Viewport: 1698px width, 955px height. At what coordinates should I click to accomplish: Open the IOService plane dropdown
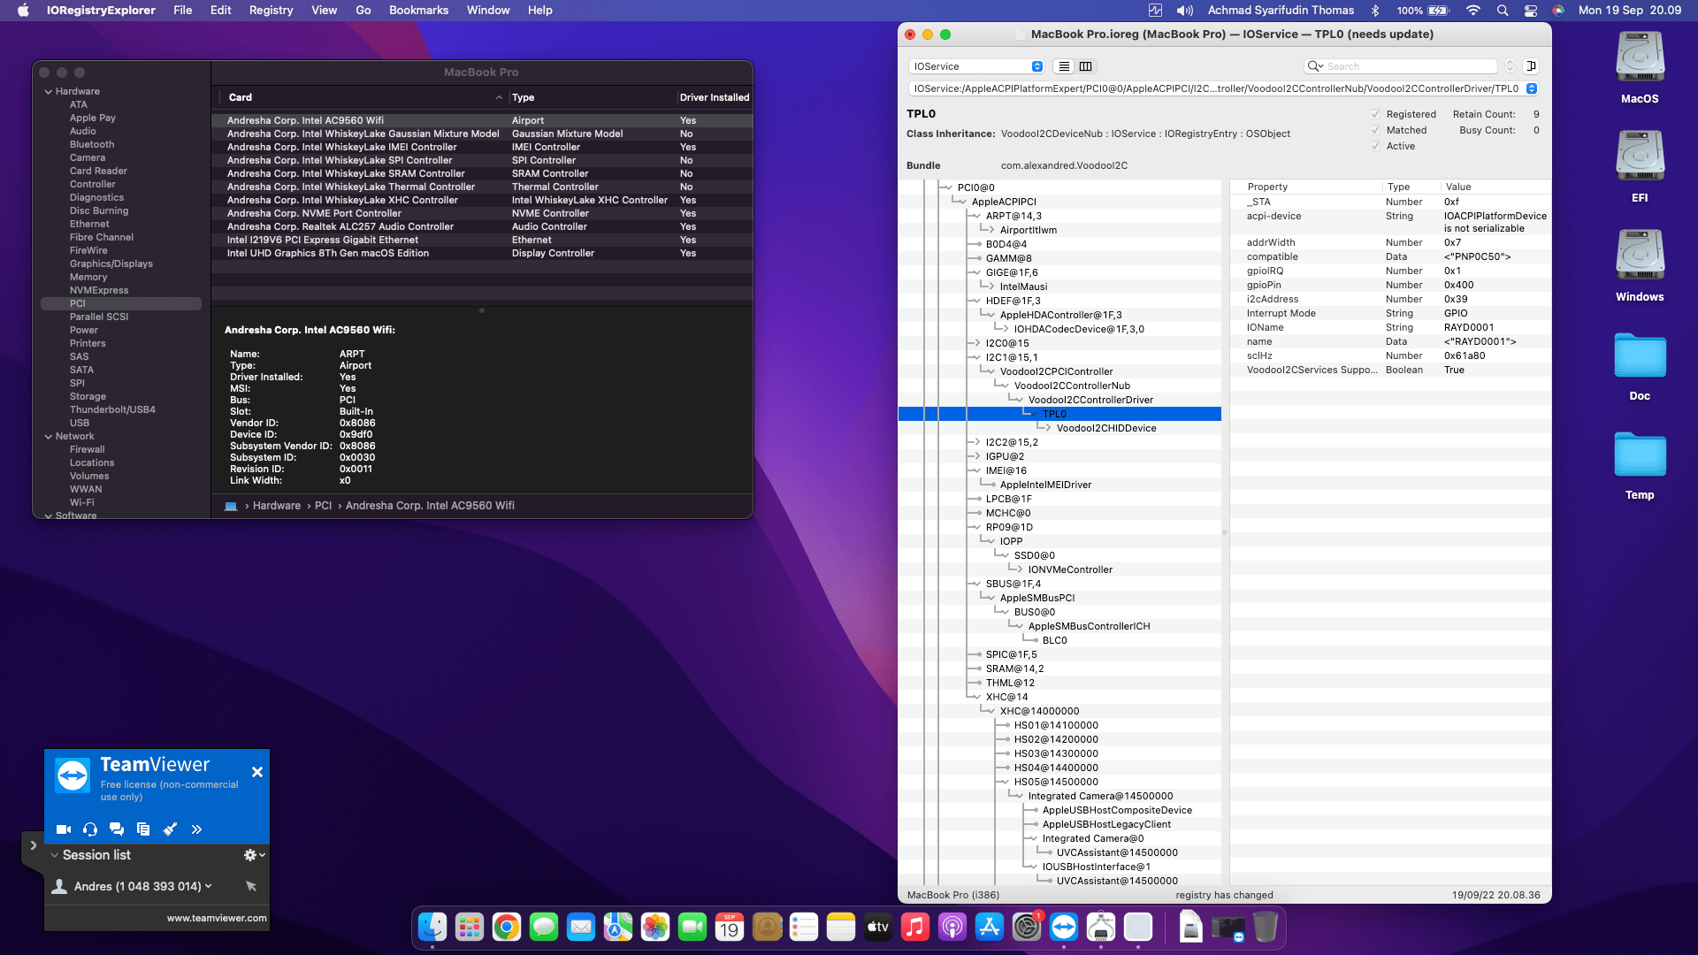976,66
